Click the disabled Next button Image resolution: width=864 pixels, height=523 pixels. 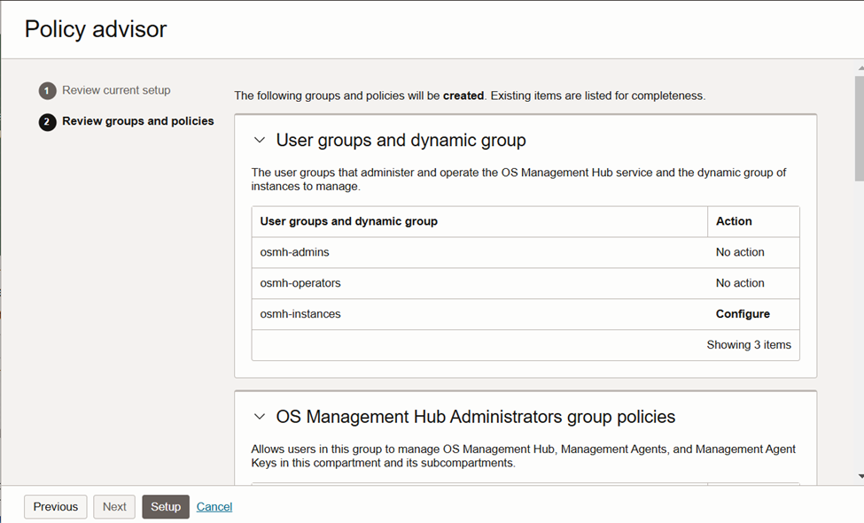click(114, 506)
